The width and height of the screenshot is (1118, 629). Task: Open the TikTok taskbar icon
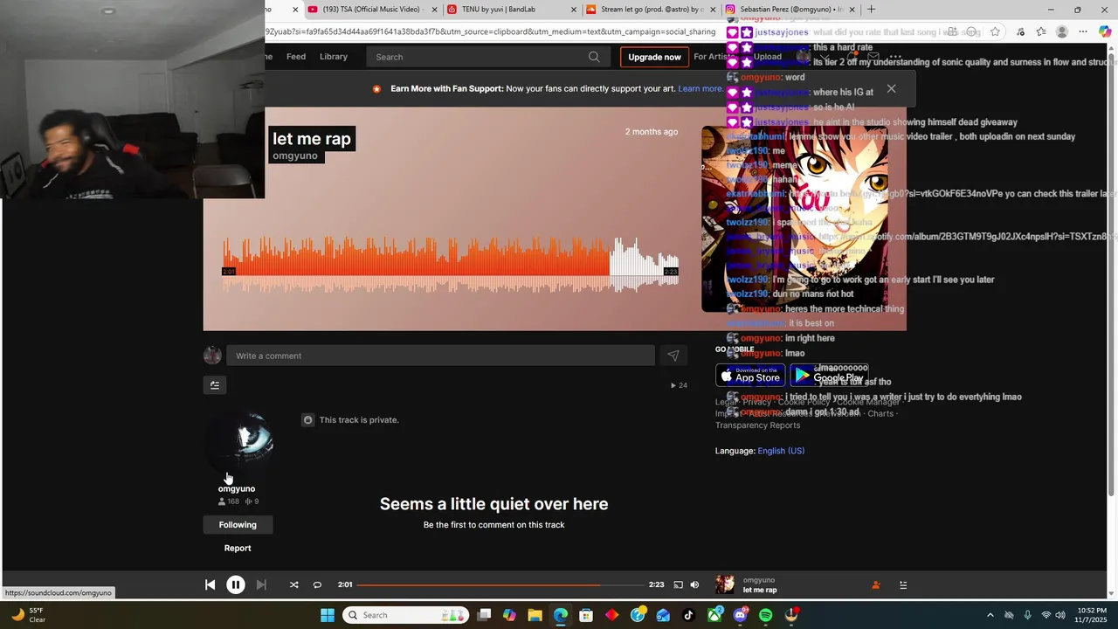pyautogui.click(x=688, y=615)
